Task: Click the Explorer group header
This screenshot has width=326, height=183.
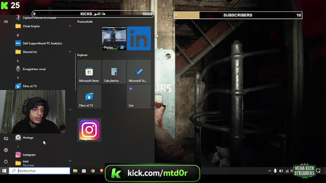Action: pos(82,55)
